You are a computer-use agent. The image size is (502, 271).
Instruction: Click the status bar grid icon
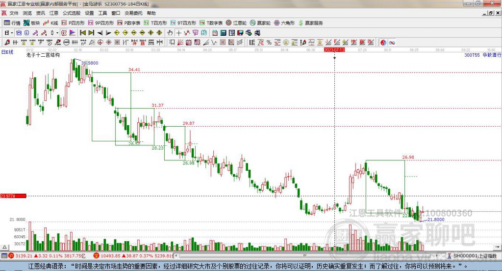pos(4,256)
